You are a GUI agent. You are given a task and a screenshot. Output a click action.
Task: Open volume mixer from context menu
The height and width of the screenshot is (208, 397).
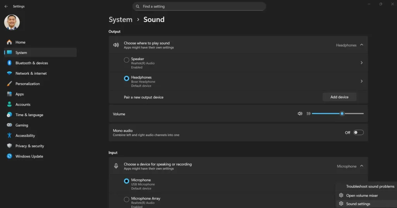[x=362, y=196]
